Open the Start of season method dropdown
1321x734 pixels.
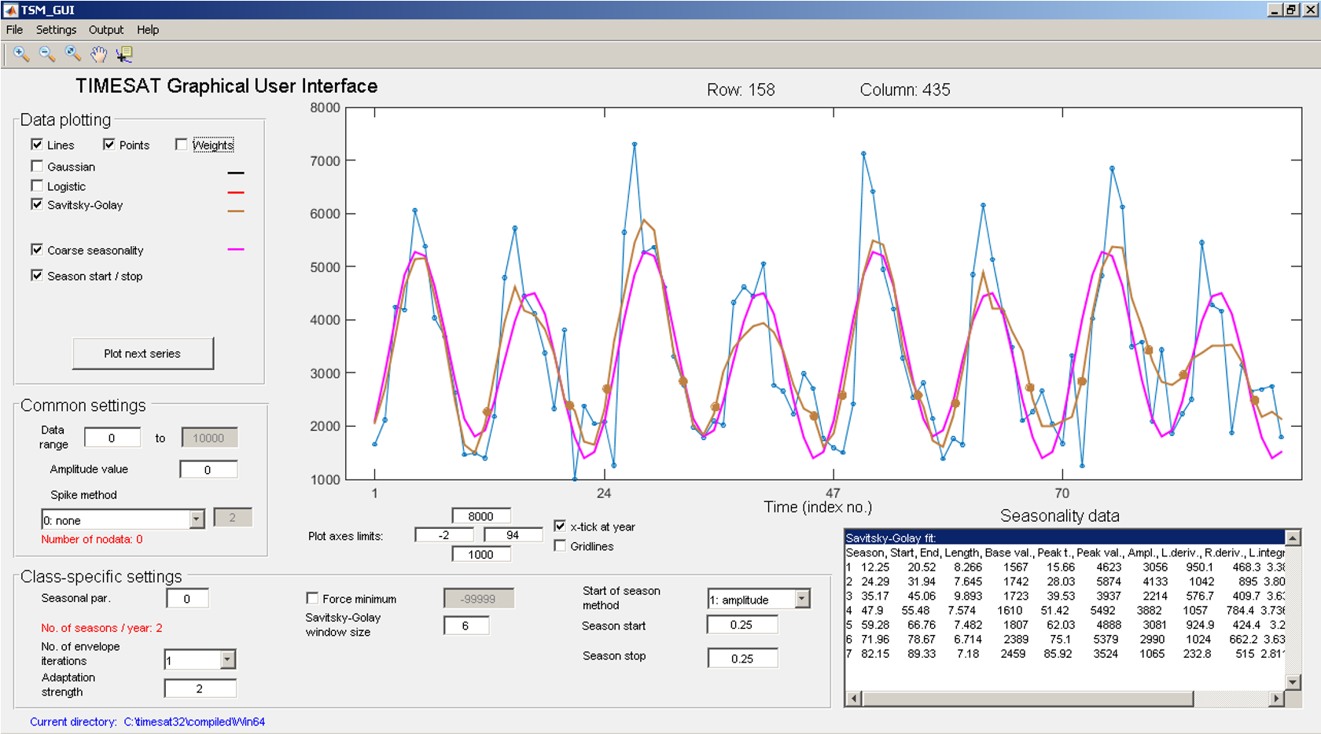[803, 598]
